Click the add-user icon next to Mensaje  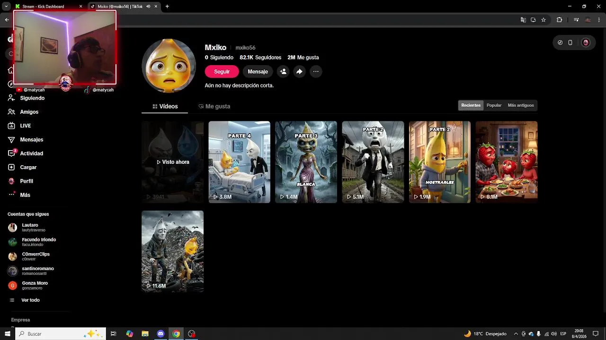[283, 71]
